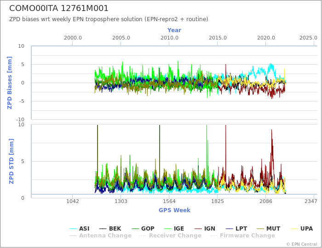The image size is (322, 248).
Task: Click the 2005.0 year tick label
Action: [121, 38]
